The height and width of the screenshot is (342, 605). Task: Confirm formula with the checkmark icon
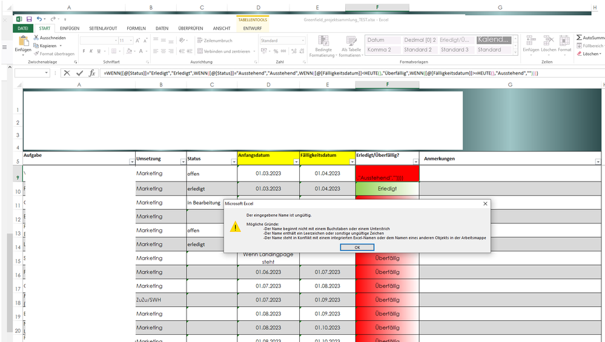[79, 73]
